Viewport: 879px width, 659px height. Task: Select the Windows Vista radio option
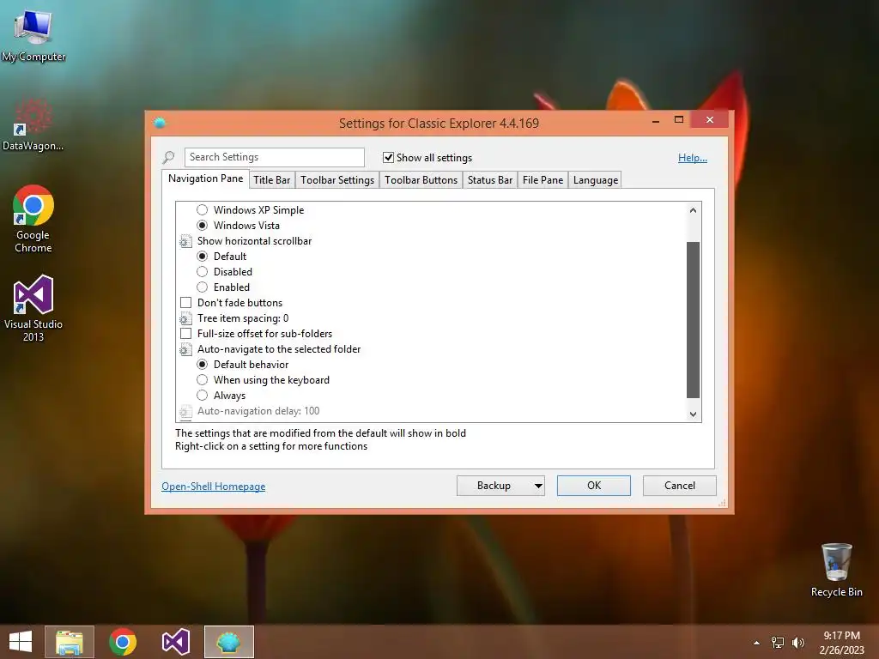click(203, 226)
